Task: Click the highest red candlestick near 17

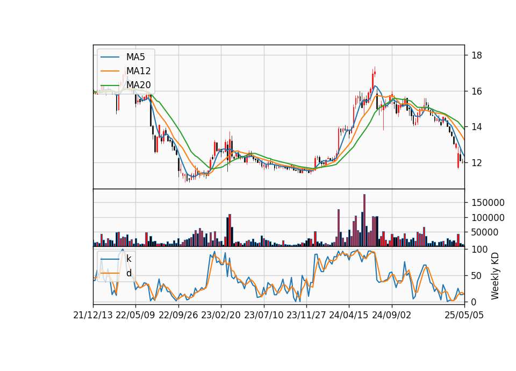Action: [375, 73]
